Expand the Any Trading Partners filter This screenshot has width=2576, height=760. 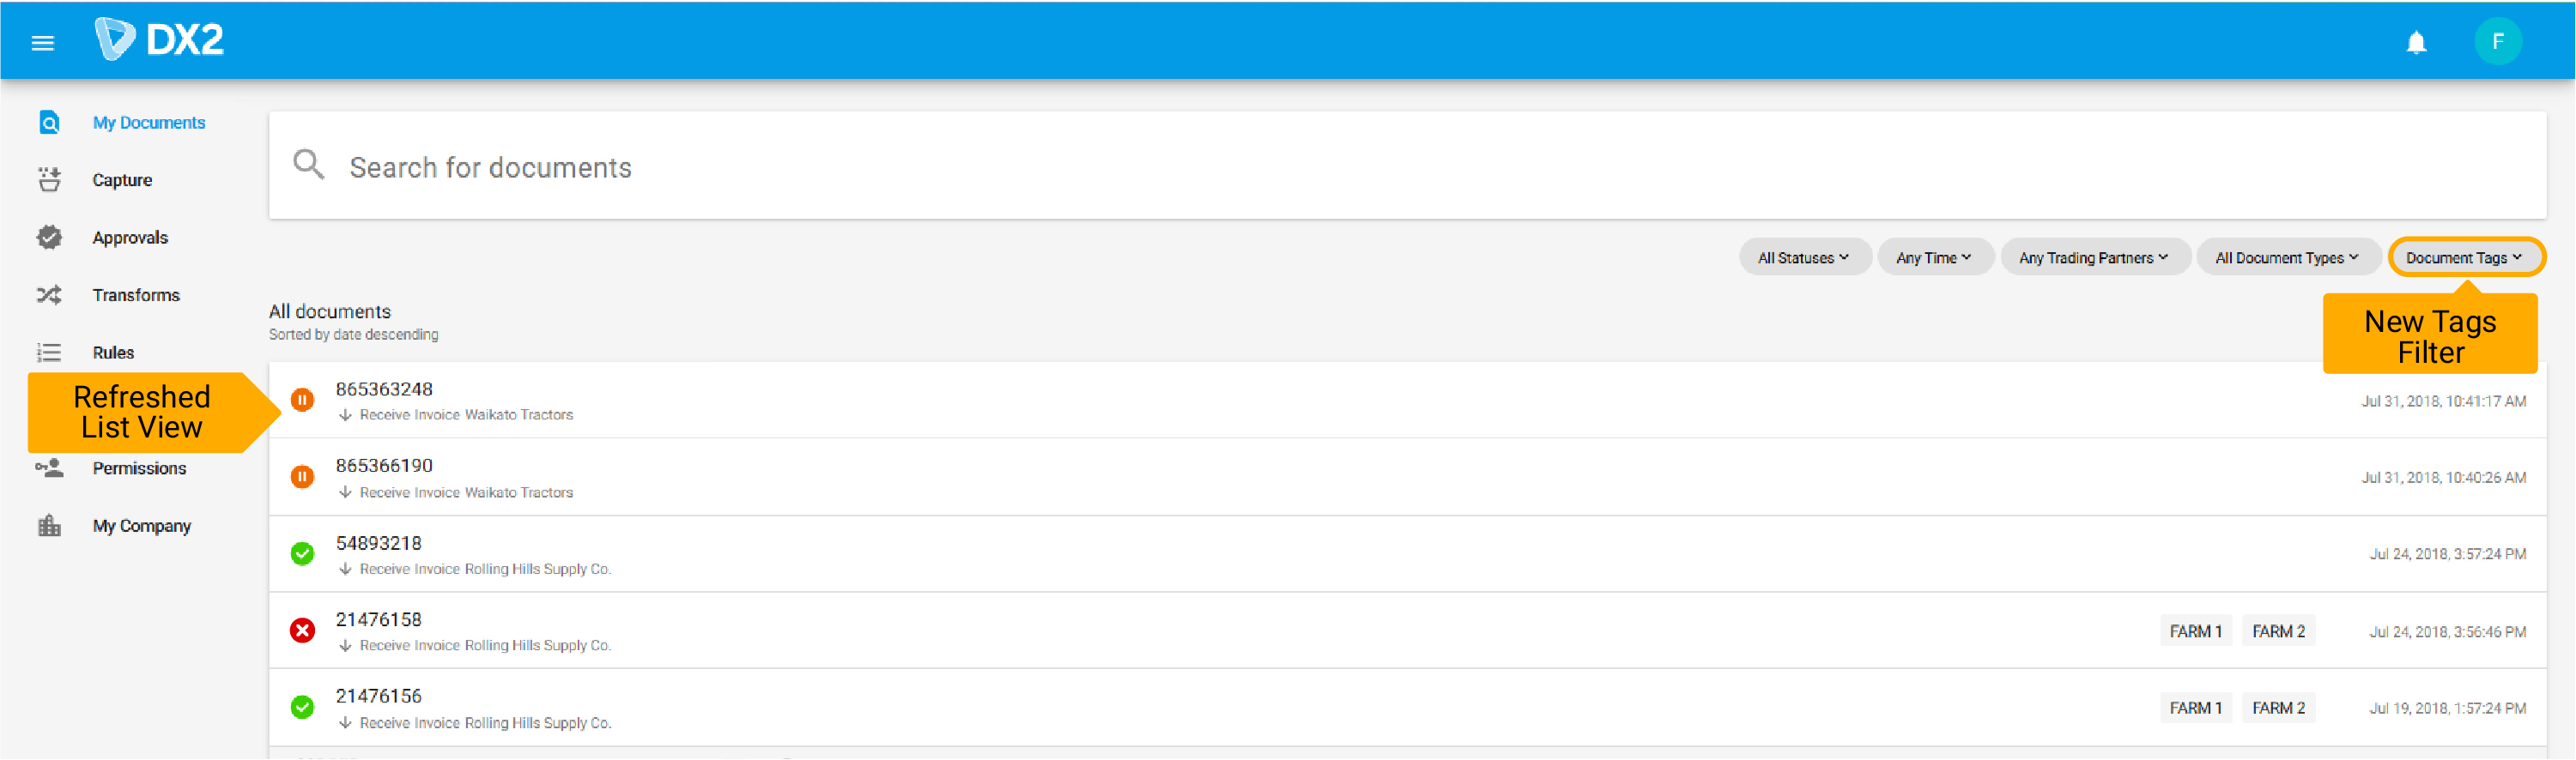tap(2094, 256)
